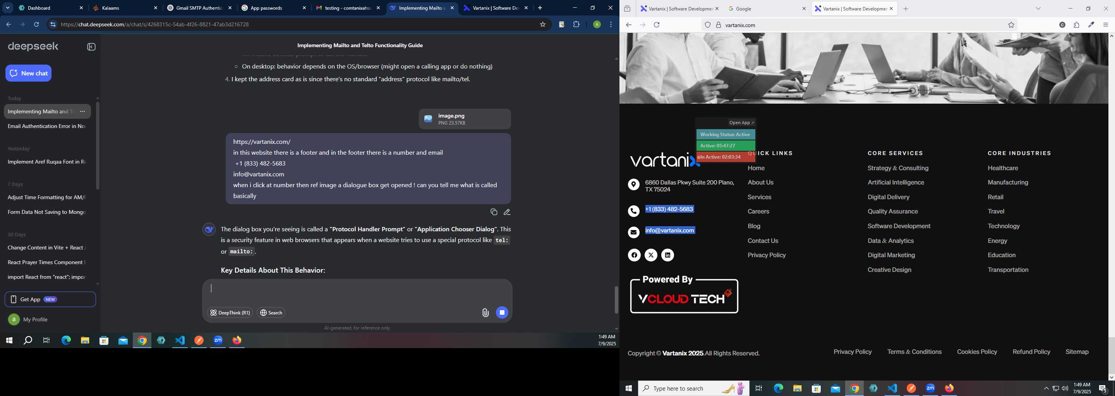Viewport: 1115px width, 396px height.
Task: Click Get App NEW button
Action: pyautogui.click(x=50, y=299)
